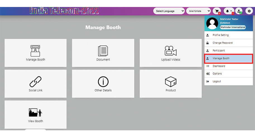Open the View Booth presenter icon
Image resolution: width=255 pixels, height=137 pixels.
[x=35, y=112]
